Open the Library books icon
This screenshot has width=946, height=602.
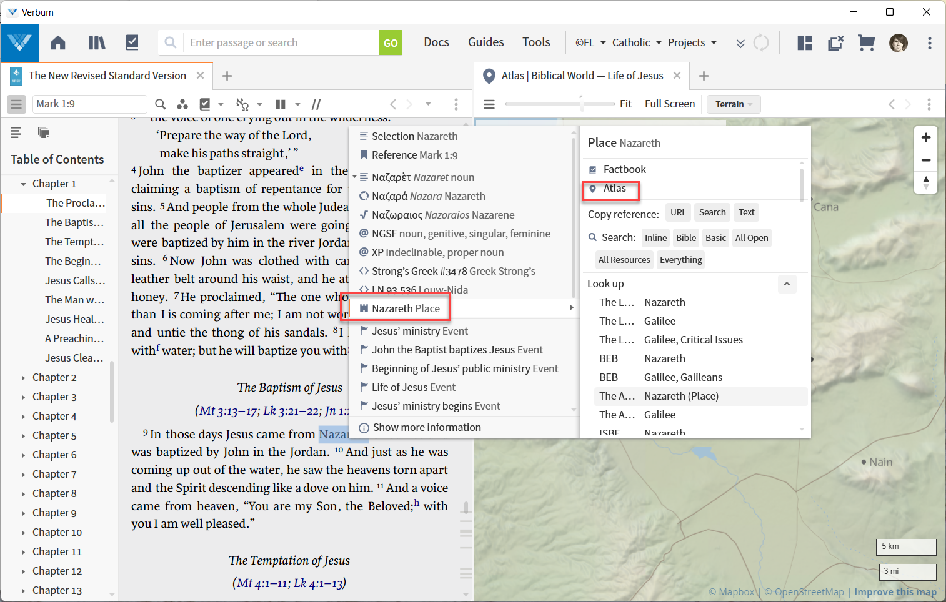click(x=96, y=42)
